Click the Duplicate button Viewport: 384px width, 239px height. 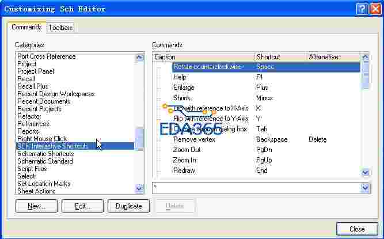[x=128, y=206]
